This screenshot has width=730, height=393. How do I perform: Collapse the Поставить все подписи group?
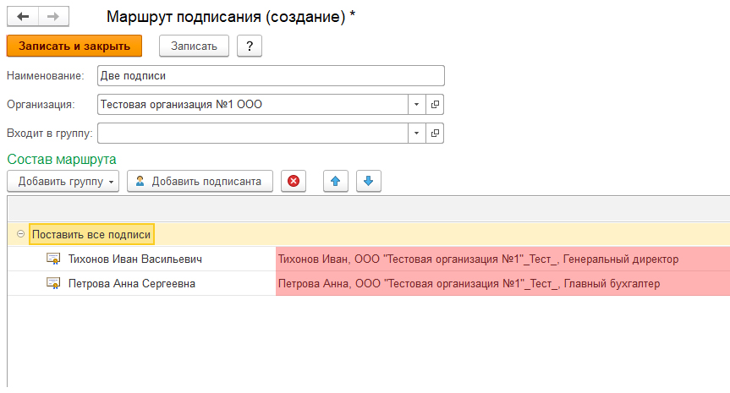coord(20,234)
